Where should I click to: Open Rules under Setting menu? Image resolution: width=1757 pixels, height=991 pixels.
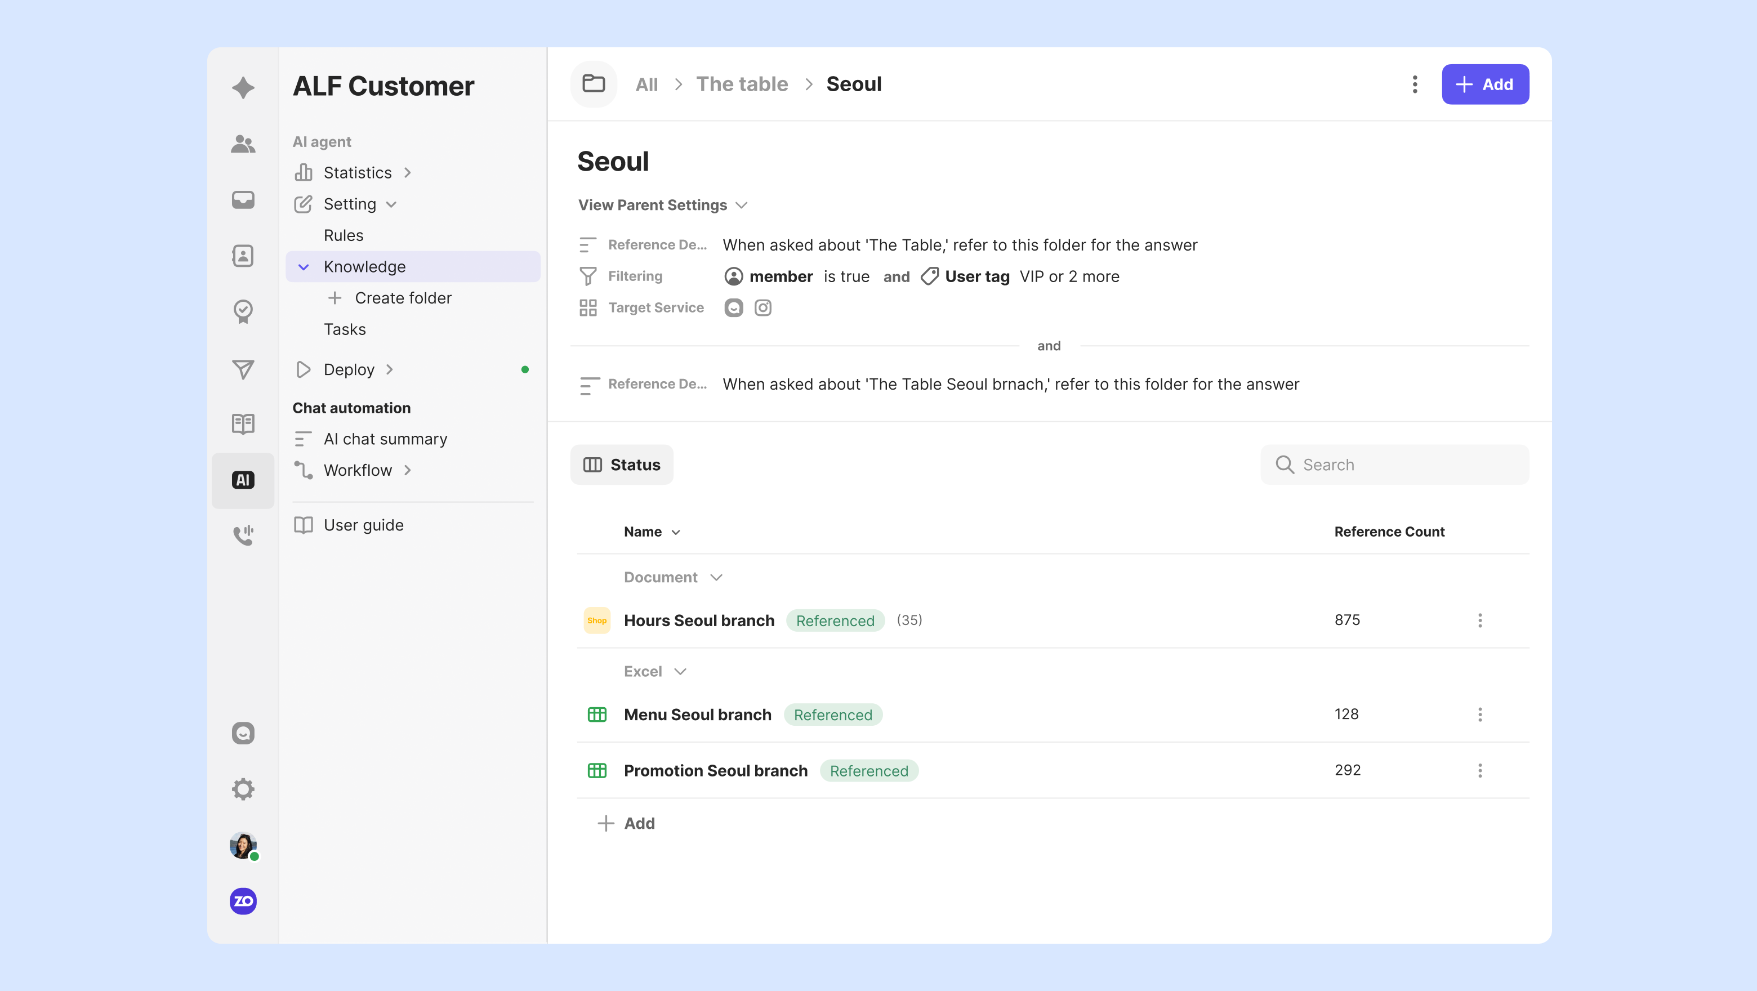(343, 235)
